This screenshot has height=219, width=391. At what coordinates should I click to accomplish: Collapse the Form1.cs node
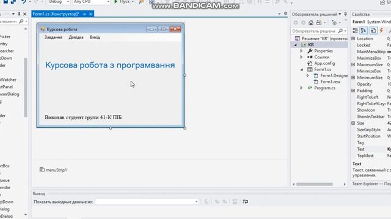coord(301,69)
